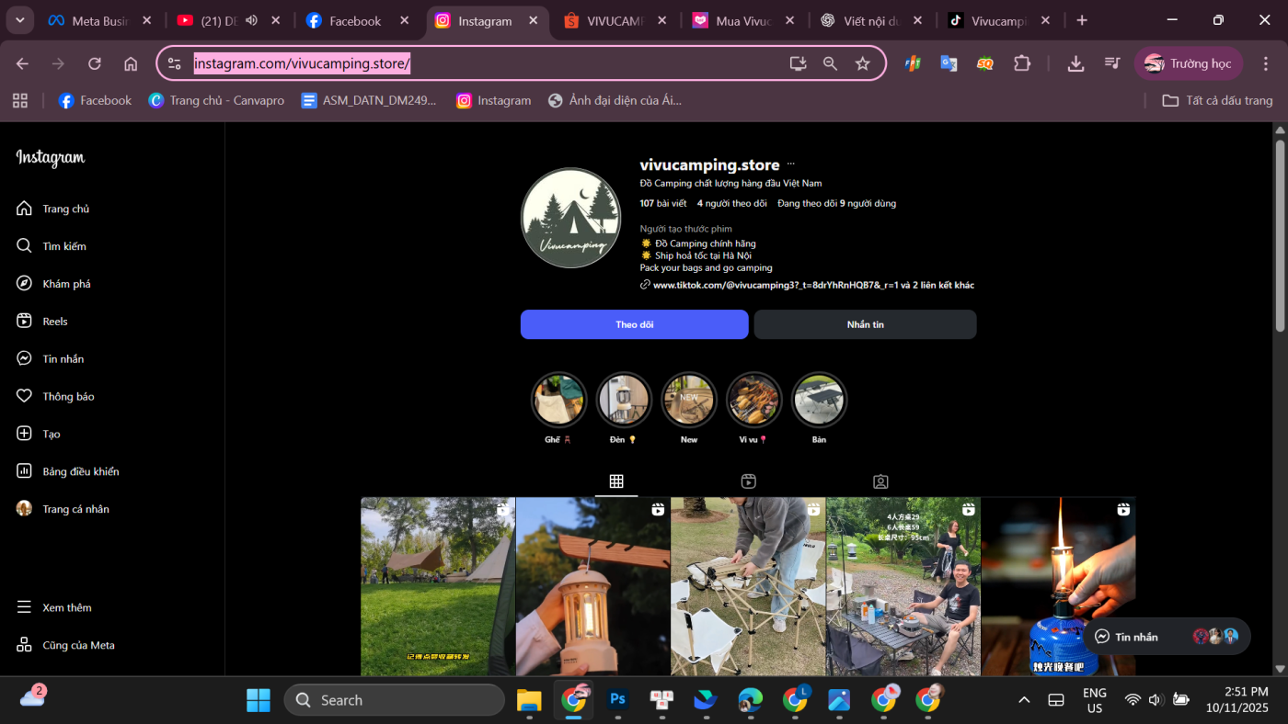Open a new browser tab
The image size is (1288, 724).
pyautogui.click(x=1082, y=20)
